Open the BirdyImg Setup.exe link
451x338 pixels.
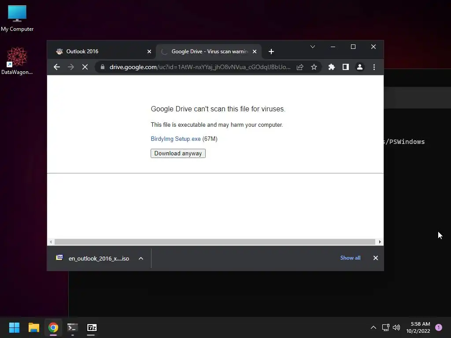point(176,139)
